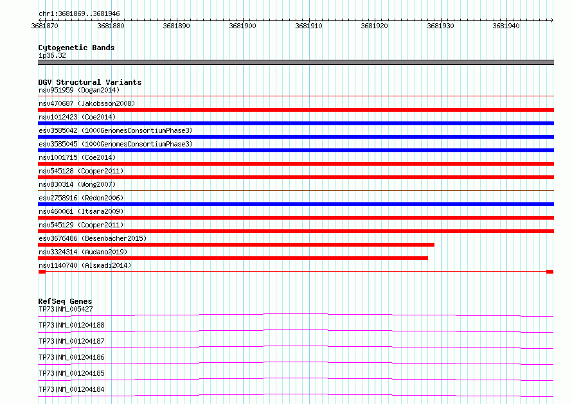The width and height of the screenshot is (572, 404).
Task: Click the 1p36.32 band label
Action: tap(52, 55)
